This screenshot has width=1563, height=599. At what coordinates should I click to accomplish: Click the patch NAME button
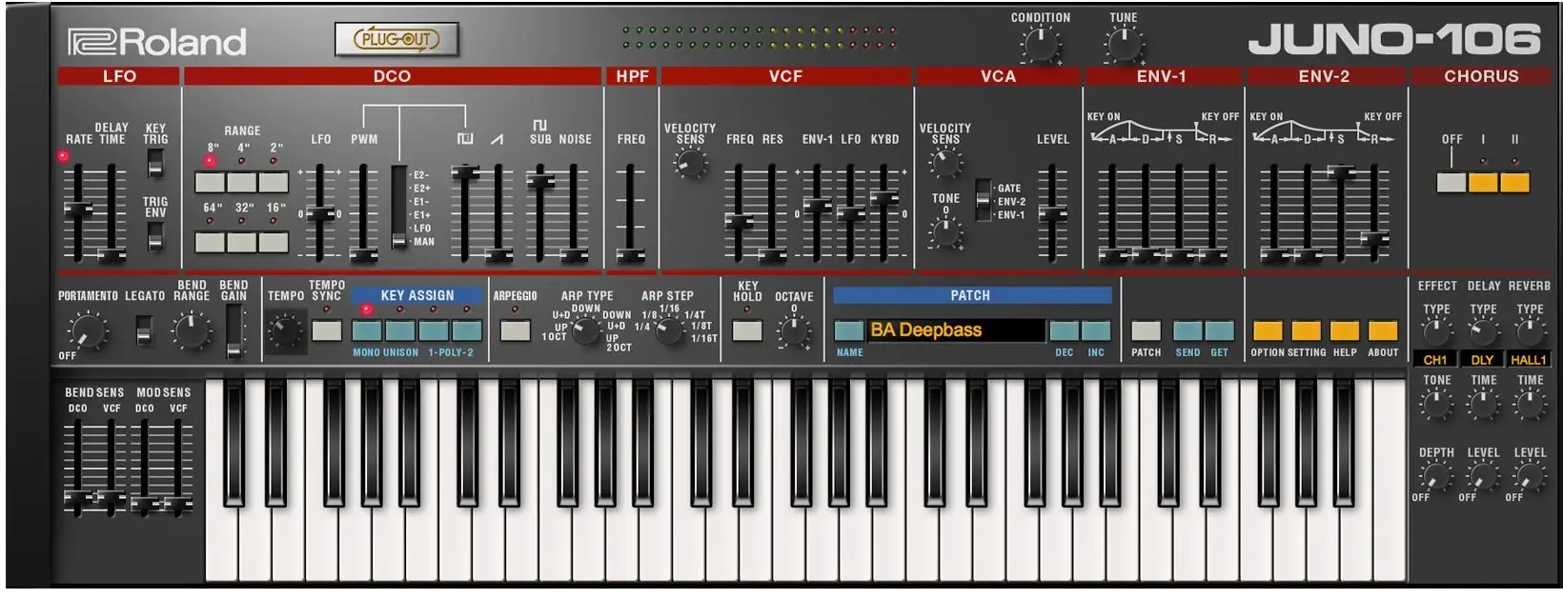coord(849,330)
